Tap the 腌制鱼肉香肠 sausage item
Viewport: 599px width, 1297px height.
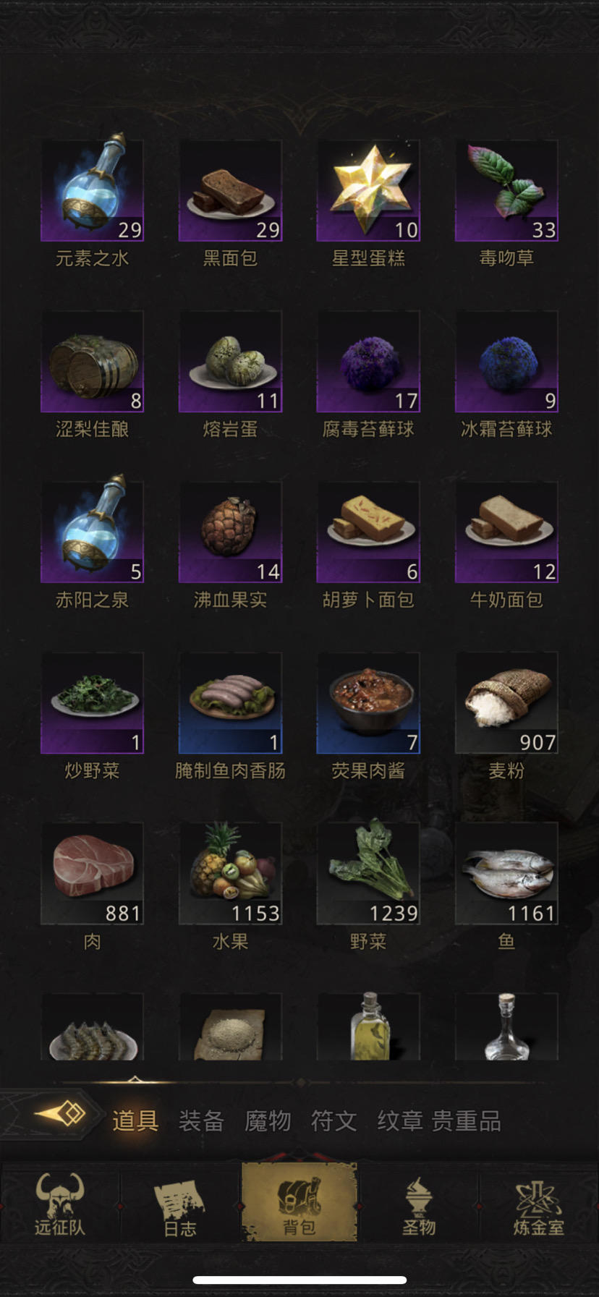tap(230, 703)
